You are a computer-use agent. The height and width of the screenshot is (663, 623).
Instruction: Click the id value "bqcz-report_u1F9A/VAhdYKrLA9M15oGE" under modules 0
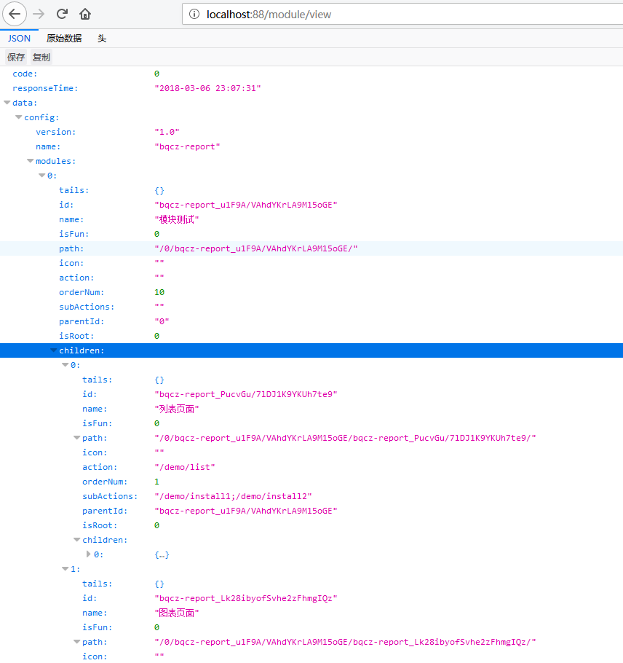tap(246, 205)
